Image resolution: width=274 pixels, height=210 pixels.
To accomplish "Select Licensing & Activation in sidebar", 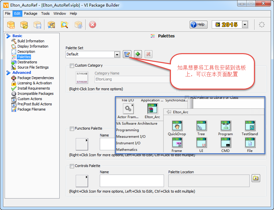I will 35,83.
